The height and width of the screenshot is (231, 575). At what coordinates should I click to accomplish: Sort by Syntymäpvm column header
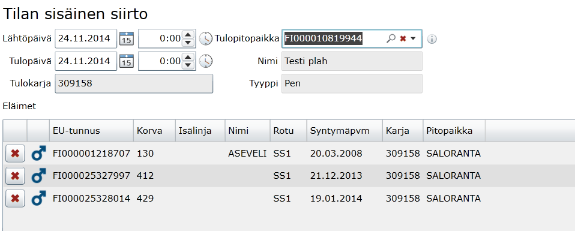(345, 131)
